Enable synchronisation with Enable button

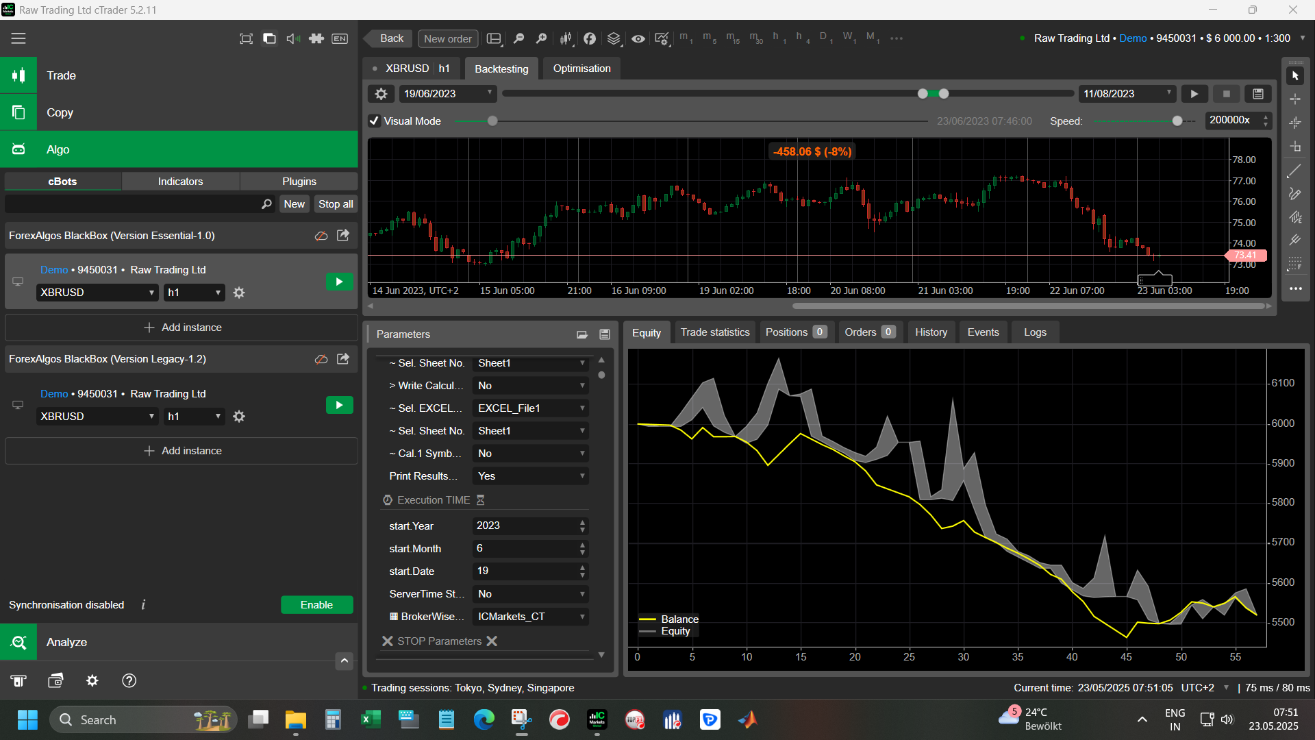tap(316, 605)
